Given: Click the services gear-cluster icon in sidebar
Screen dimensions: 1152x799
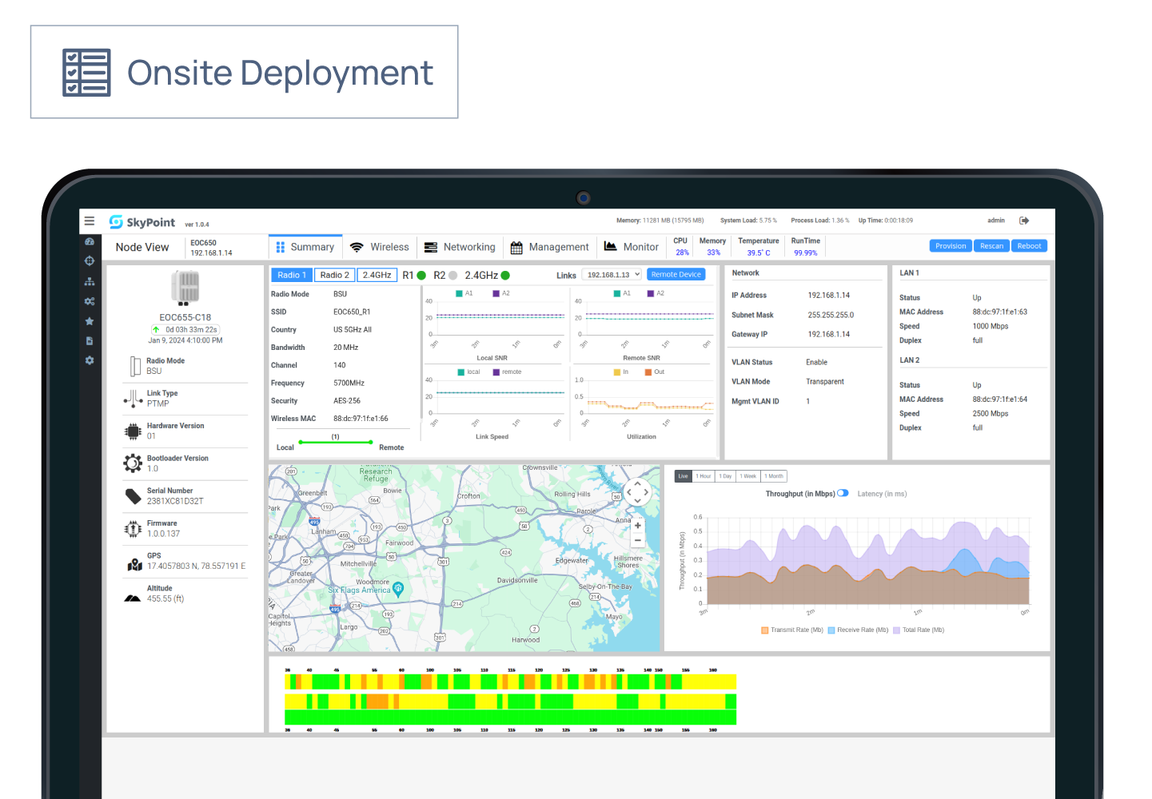Looking at the screenshot, I should (90, 300).
